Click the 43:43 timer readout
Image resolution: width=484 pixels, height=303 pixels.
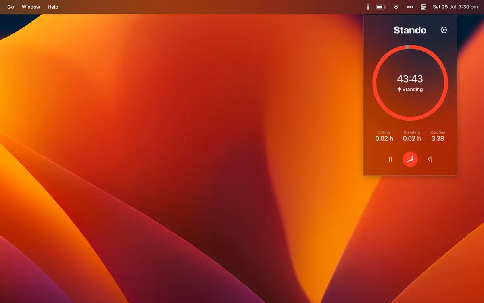pyautogui.click(x=410, y=79)
